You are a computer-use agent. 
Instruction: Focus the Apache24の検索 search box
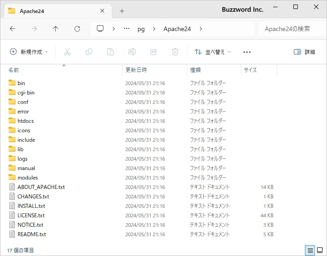pos(291,29)
